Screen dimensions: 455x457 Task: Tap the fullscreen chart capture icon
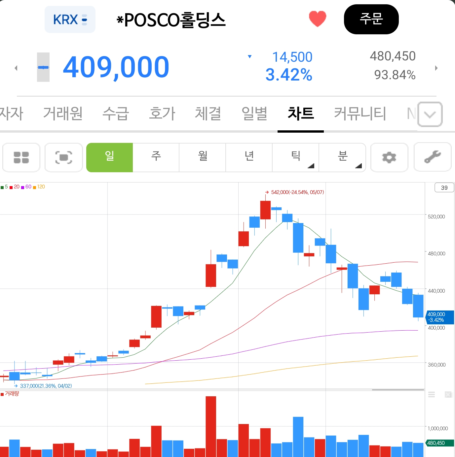point(64,157)
